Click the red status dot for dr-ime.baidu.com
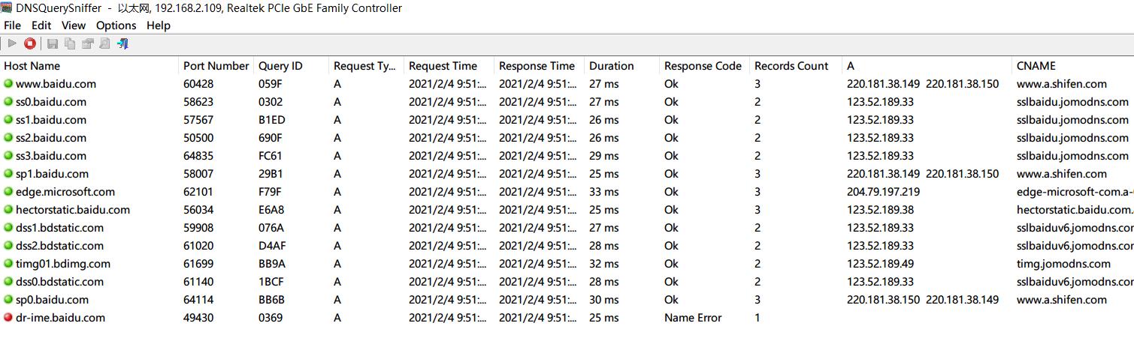 tap(8, 318)
